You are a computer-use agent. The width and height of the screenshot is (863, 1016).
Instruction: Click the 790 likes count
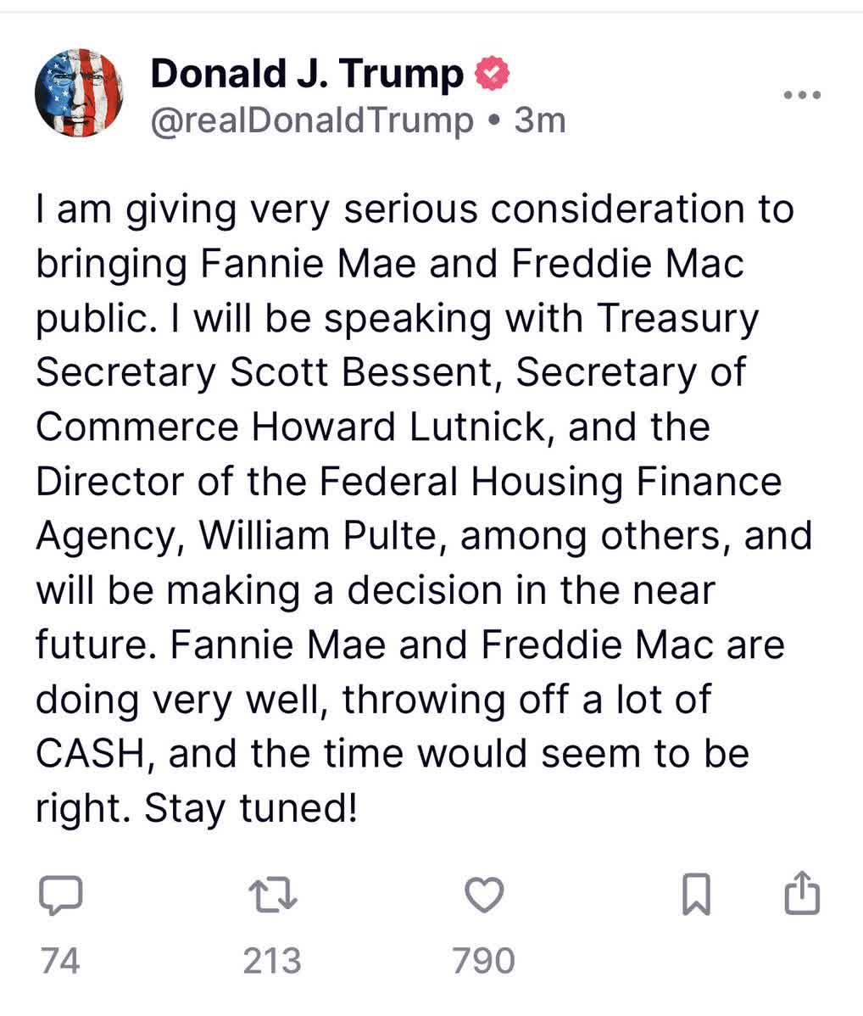(483, 961)
